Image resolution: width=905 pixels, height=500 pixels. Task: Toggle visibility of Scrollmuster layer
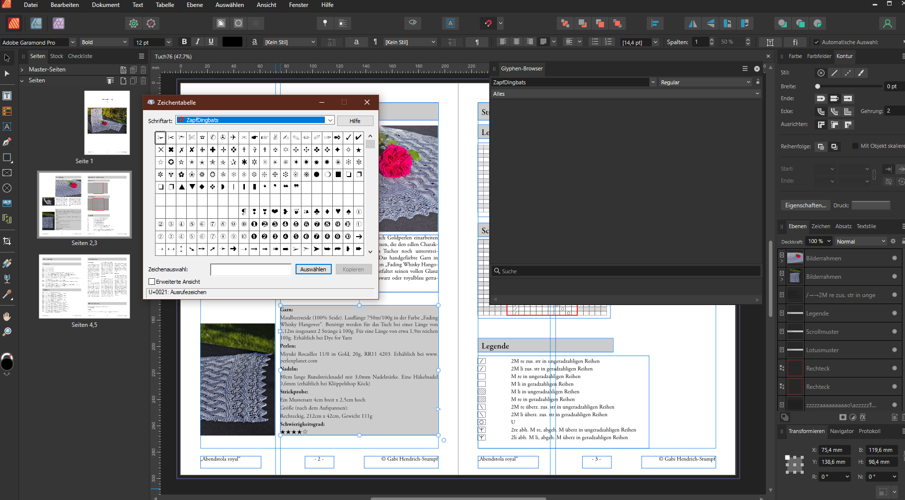[x=895, y=331]
